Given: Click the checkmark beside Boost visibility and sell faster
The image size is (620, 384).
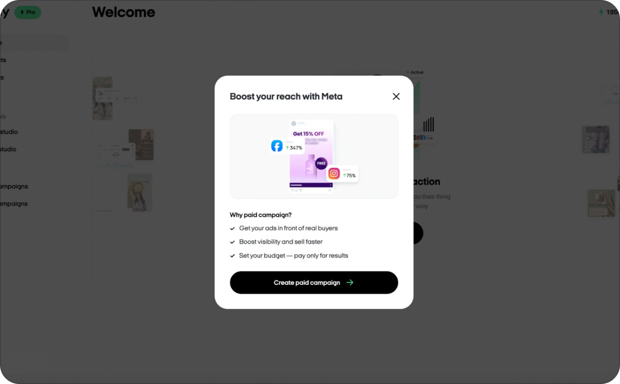Looking at the screenshot, I should pos(233,242).
